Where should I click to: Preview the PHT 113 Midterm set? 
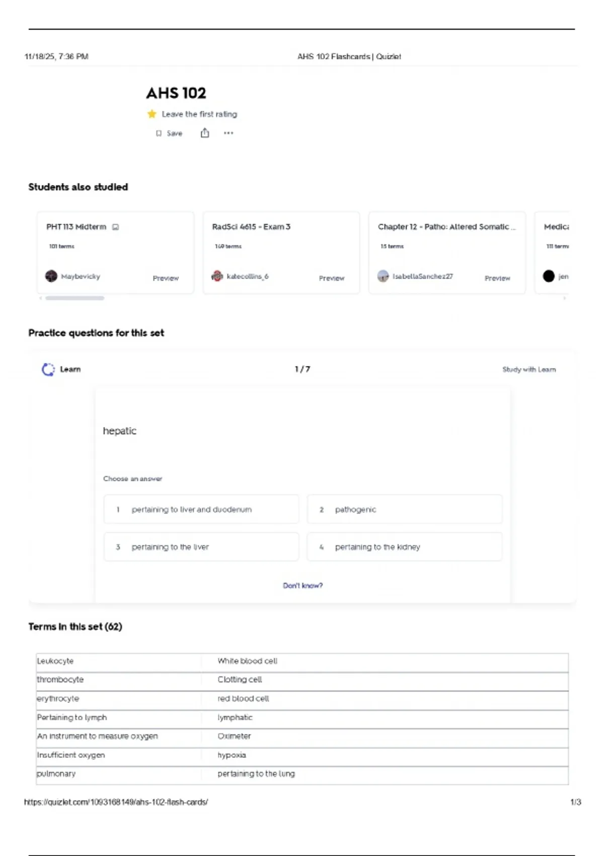(166, 278)
